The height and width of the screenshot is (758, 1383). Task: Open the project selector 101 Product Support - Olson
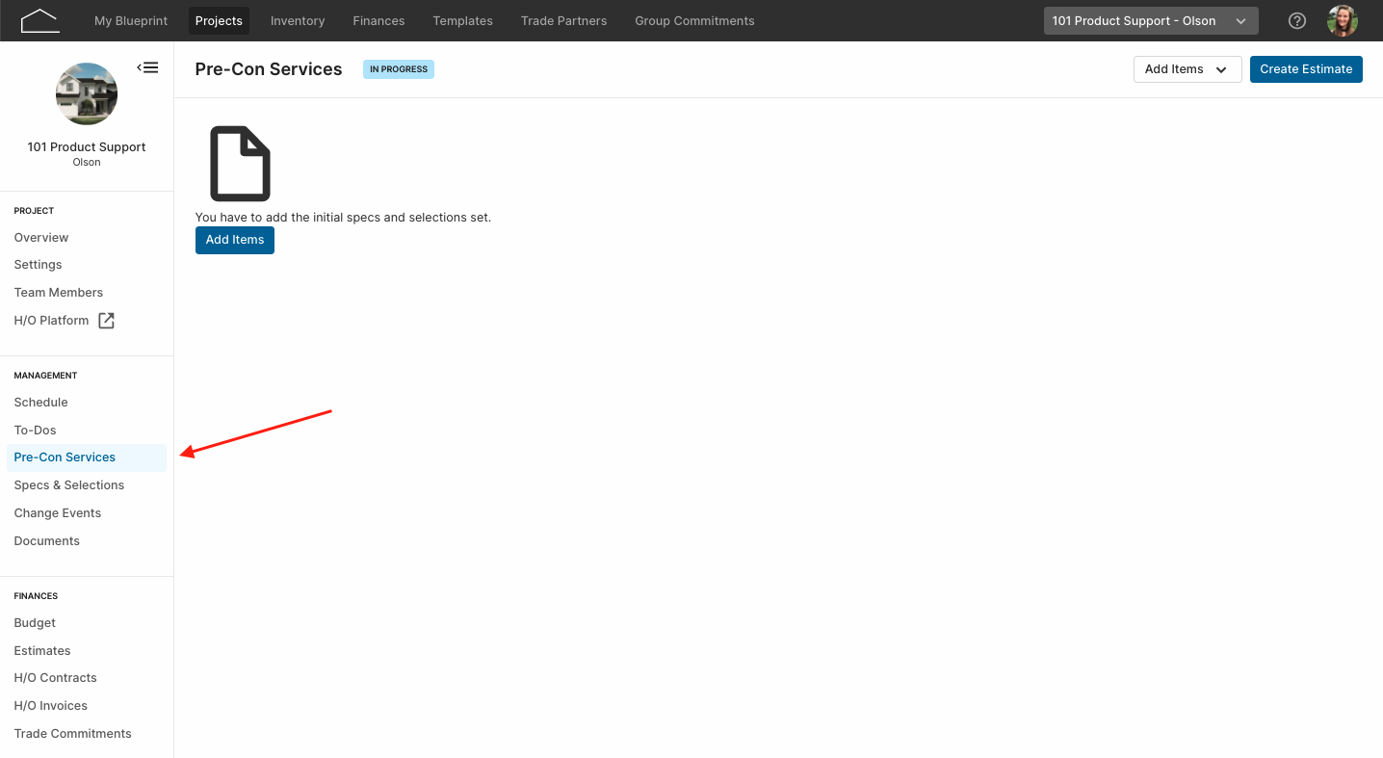pos(1151,20)
